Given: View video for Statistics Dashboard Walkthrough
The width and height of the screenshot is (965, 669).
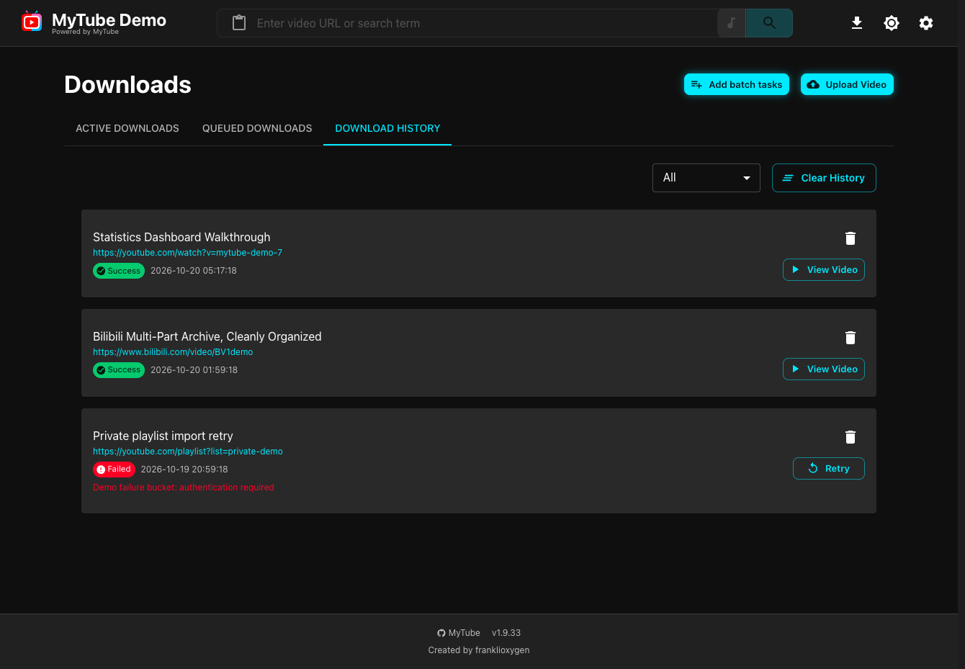Looking at the screenshot, I should [x=824, y=270].
